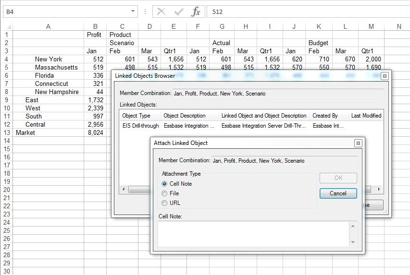The image size is (410, 275).
Task: Open the Name Box dropdown arrow
Action: click(133, 11)
